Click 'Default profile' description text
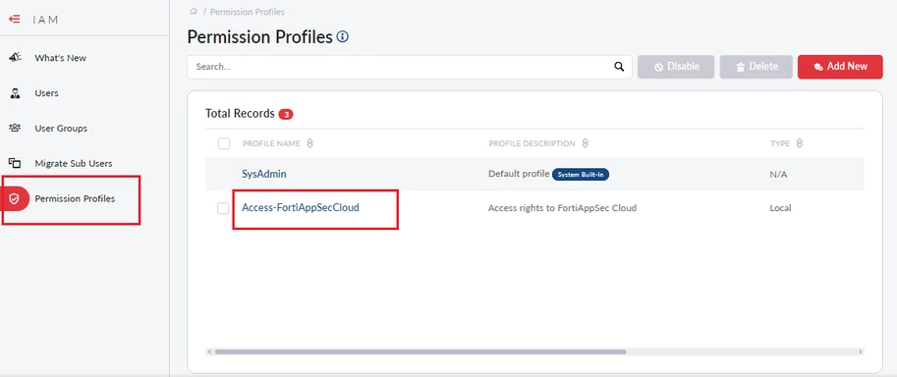The height and width of the screenshot is (377, 897). point(519,174)
